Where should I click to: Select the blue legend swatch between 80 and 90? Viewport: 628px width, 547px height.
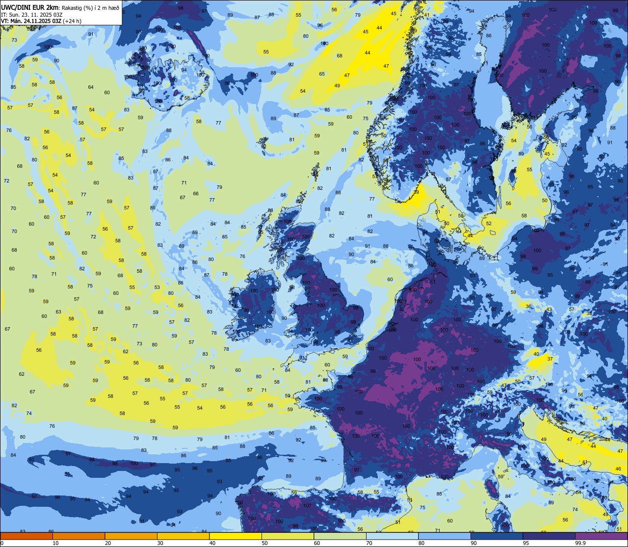click(x=445, y=536)
